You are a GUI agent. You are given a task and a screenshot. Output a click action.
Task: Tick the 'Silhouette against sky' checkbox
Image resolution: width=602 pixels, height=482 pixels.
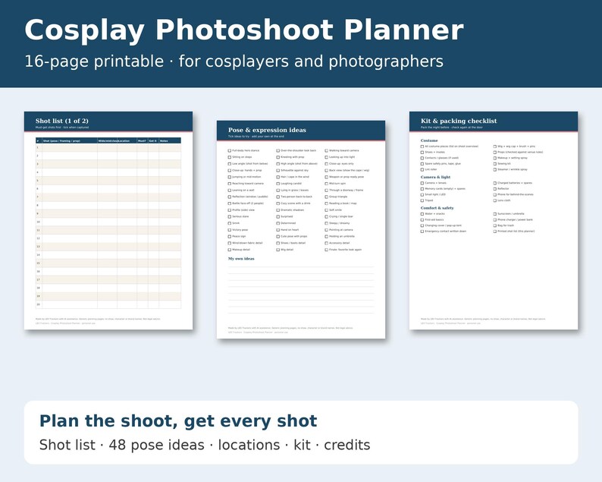(278, 170)
